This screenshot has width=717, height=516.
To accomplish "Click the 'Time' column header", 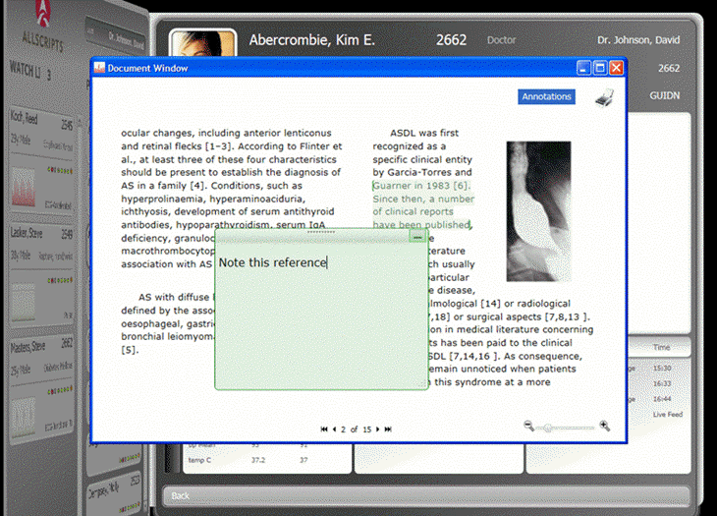I will pyautogui.click(x=661, y=347).
